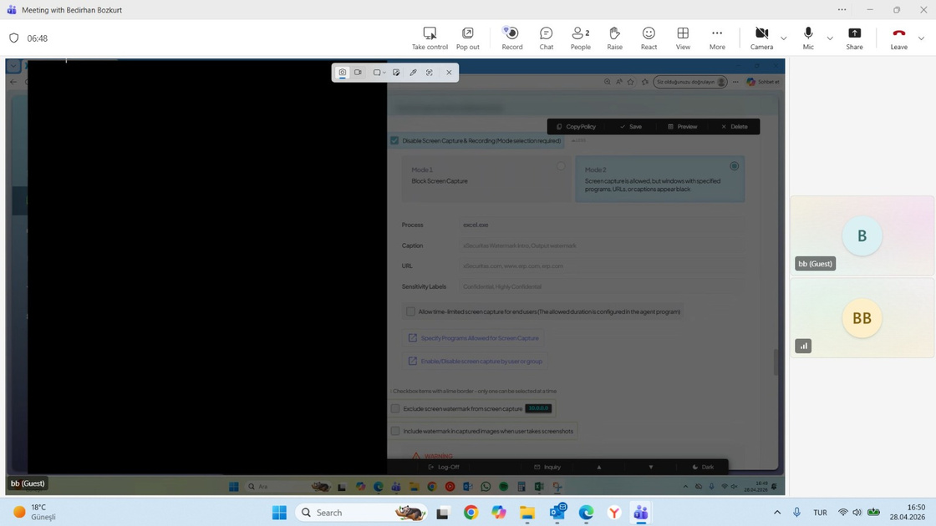Mute the Mic in Teams
Image resolution: width=936 pixels, height=526 pixels.
(x=808, y=38)
